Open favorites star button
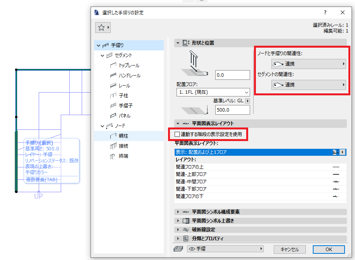 pos(103,28)
